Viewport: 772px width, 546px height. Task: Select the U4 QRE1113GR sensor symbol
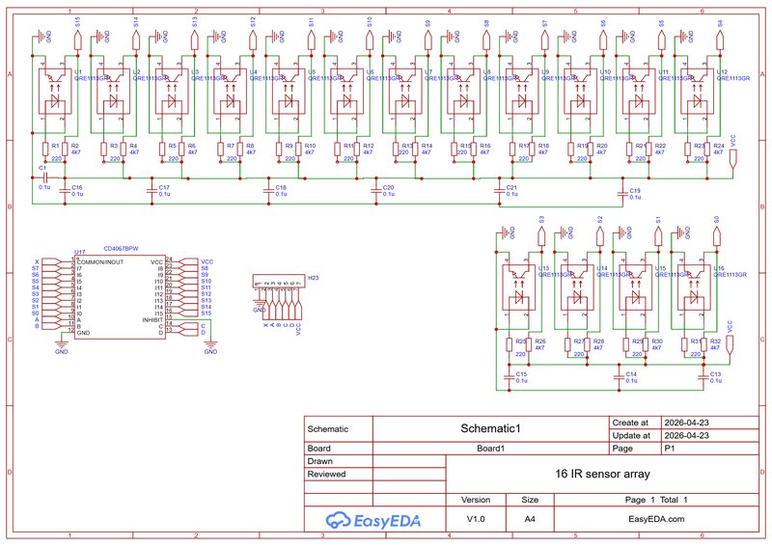point(230,92)
